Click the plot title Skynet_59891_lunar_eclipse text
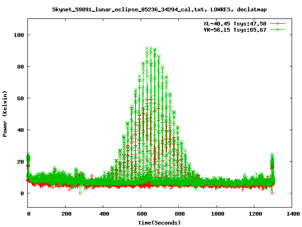Viewport: 302px width, 227px height. pyautogui.click(x=159, y=9)
